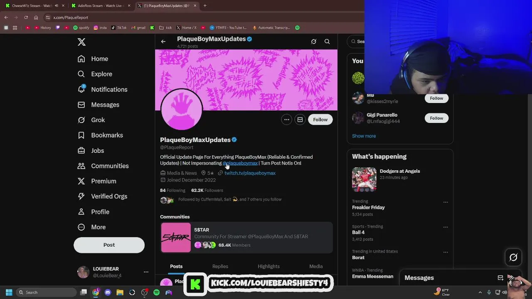Open the 5$TAR community card

246,238
